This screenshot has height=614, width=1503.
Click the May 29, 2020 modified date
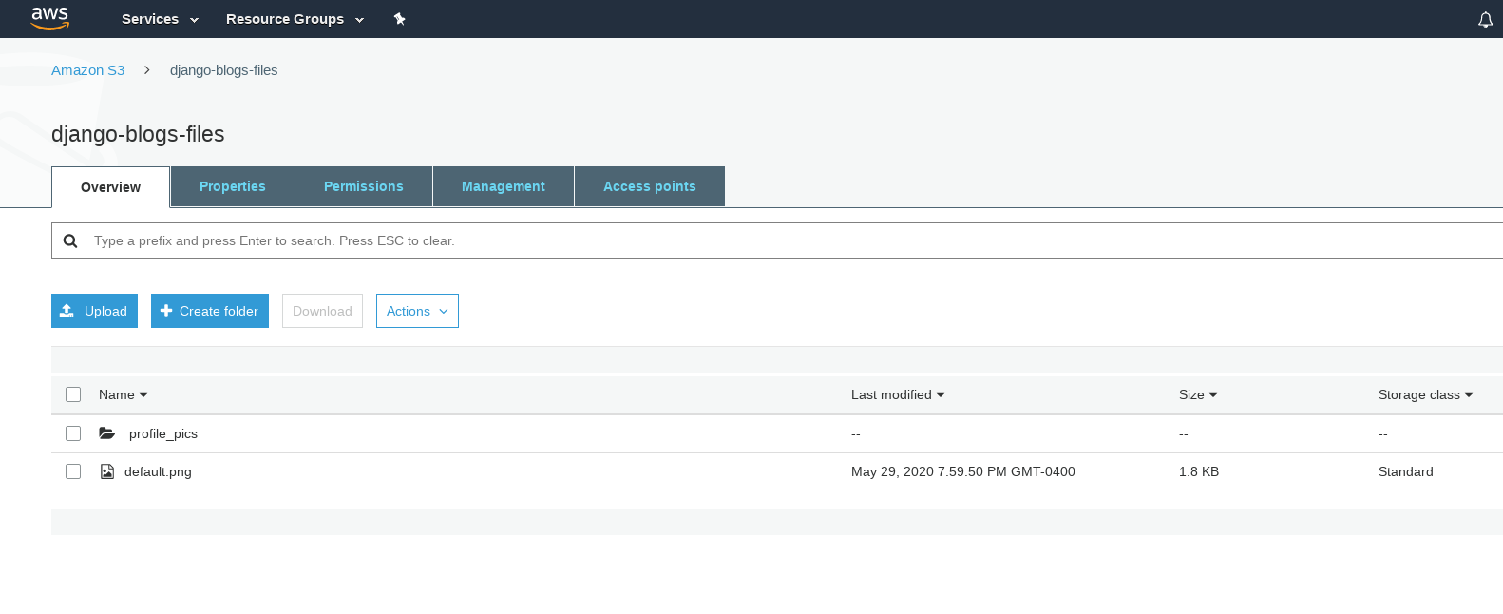pyautogui.click(x=963, y=471)
